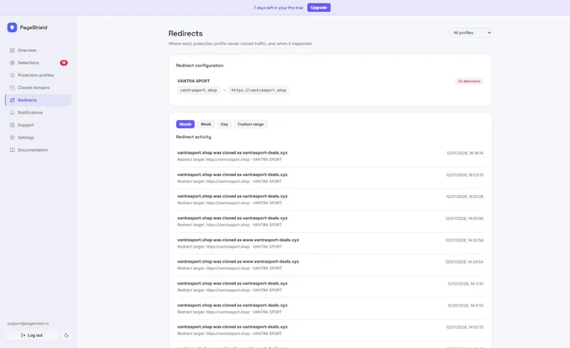Viewport: 570px width, 348px height.
Task: Go to Detections in the sidebar
Action: point(38,63)
